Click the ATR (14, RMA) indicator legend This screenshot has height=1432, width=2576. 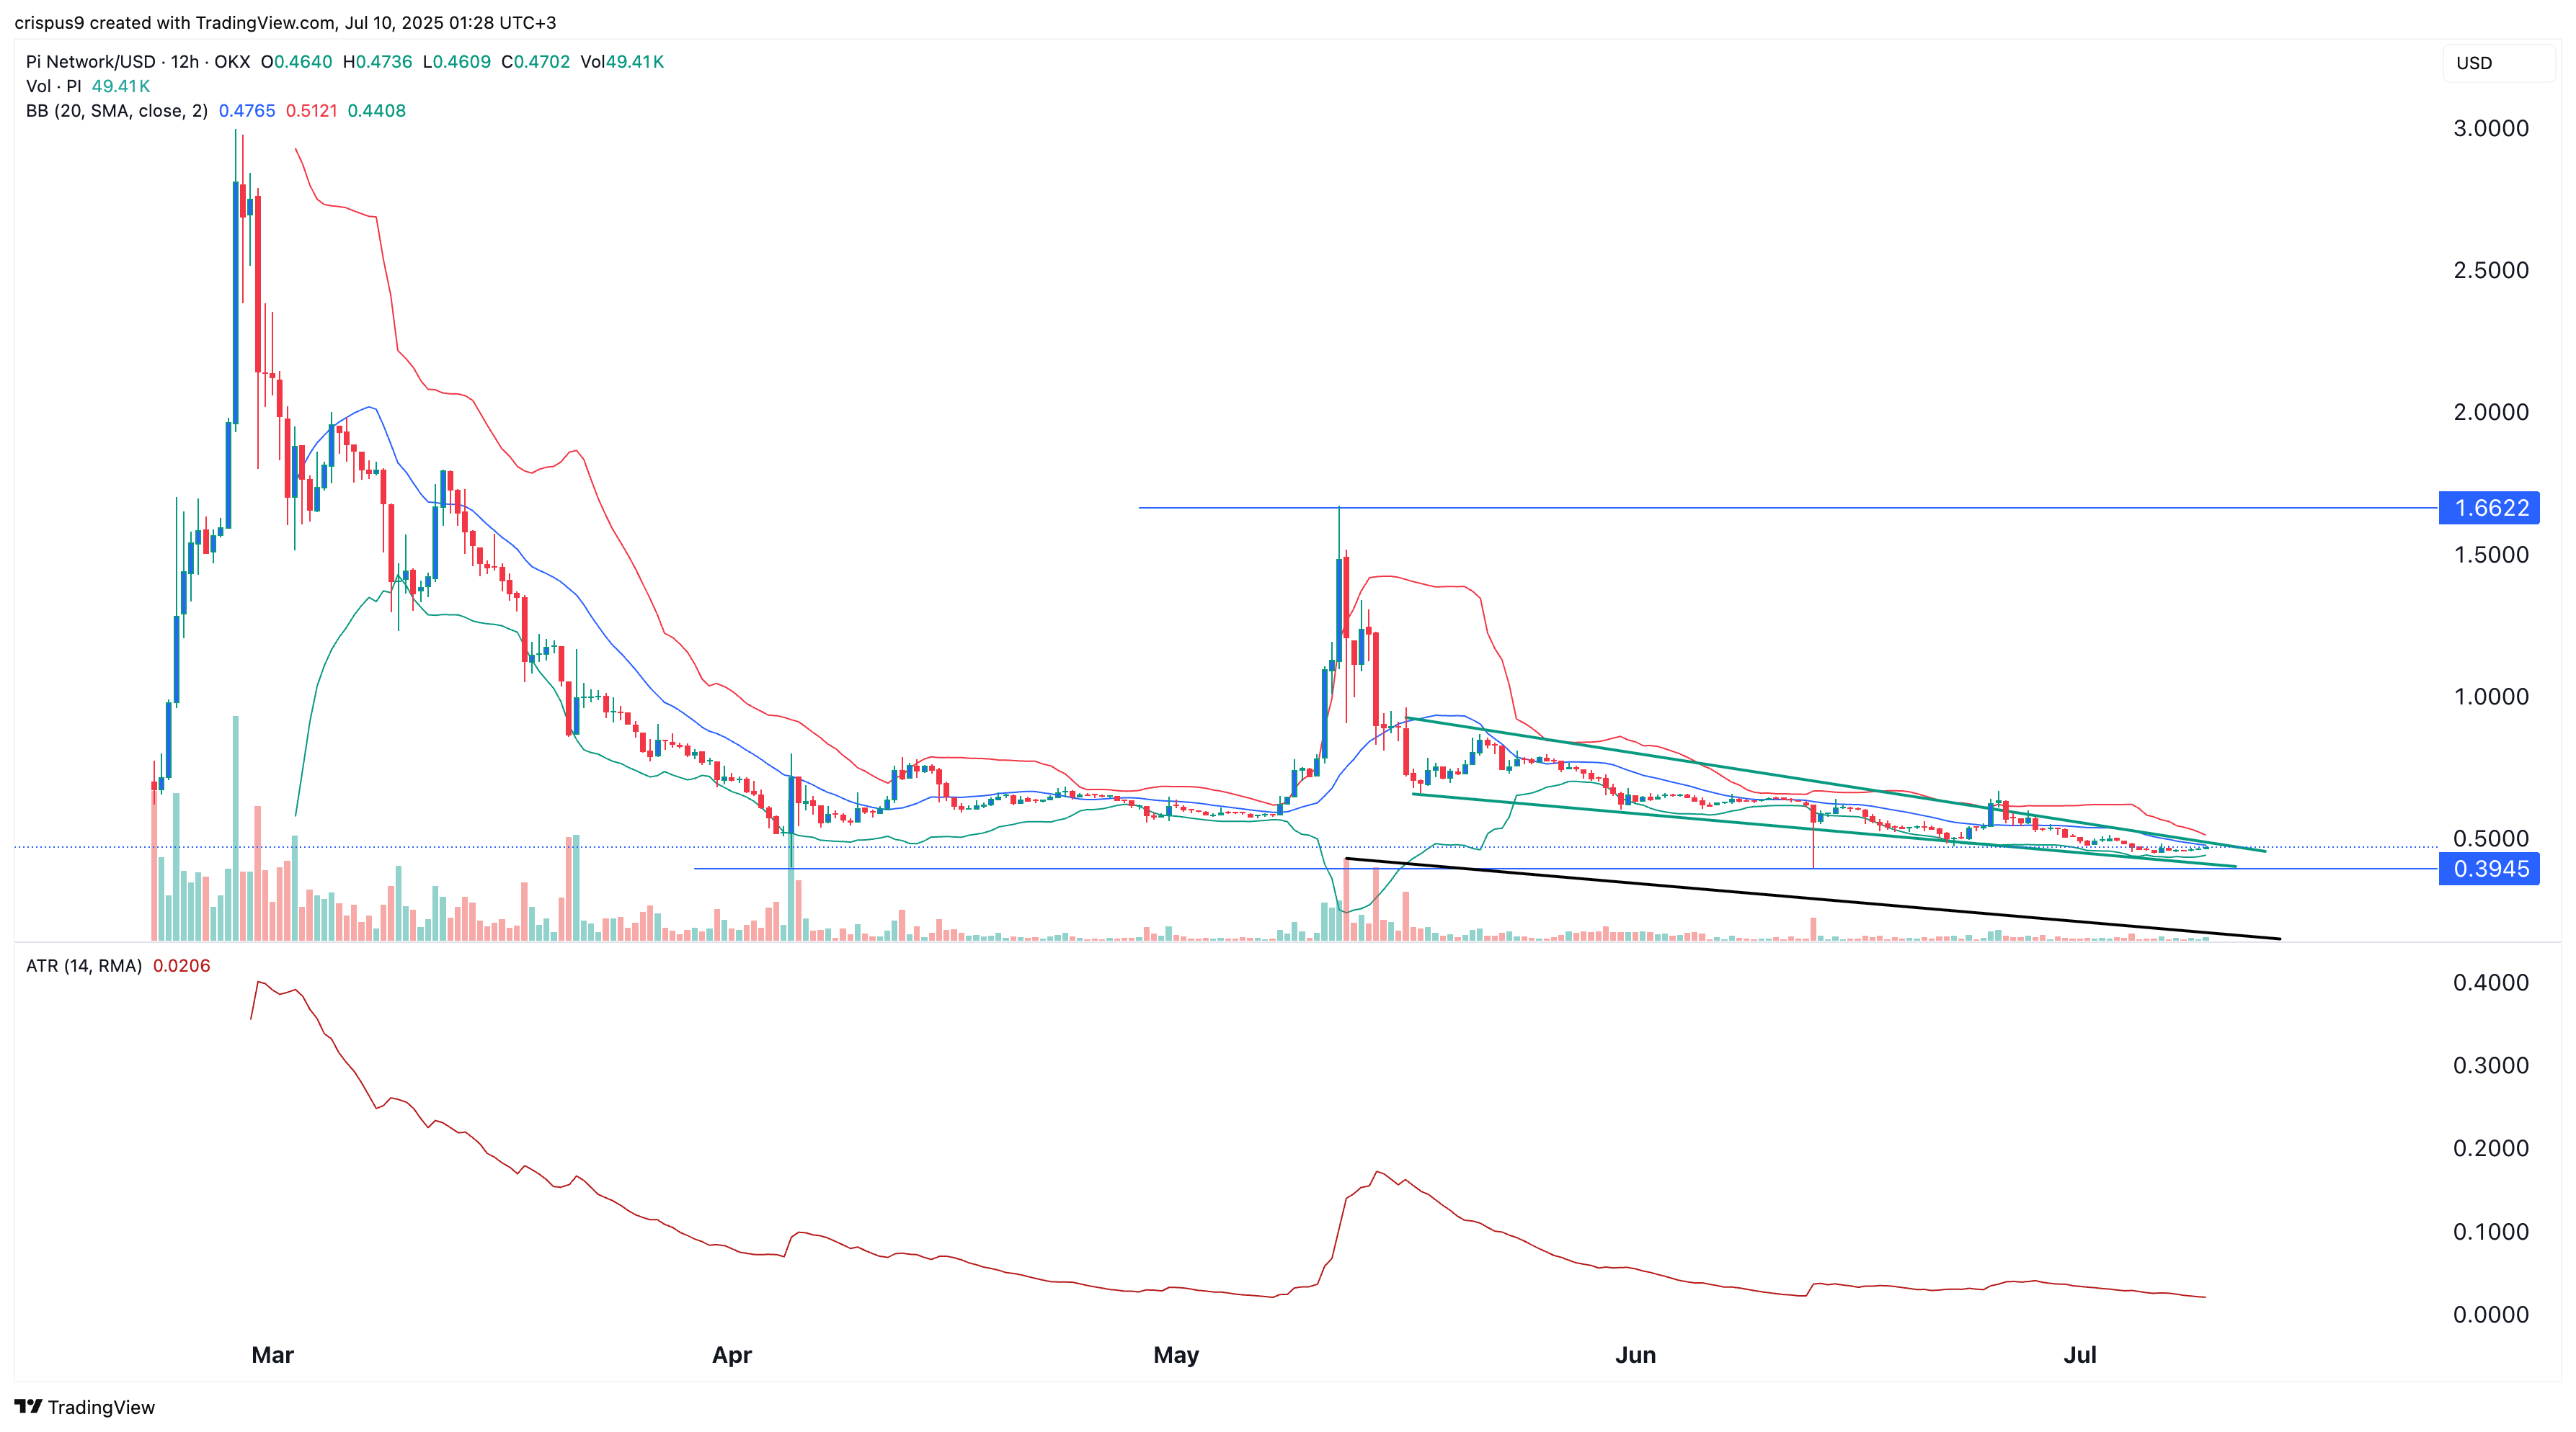coord(84,965)
